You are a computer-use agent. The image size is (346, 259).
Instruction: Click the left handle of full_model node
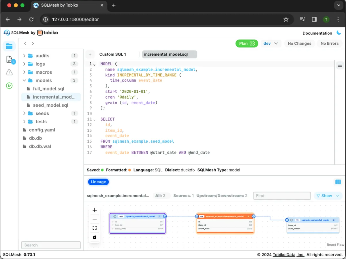point(287,220)
